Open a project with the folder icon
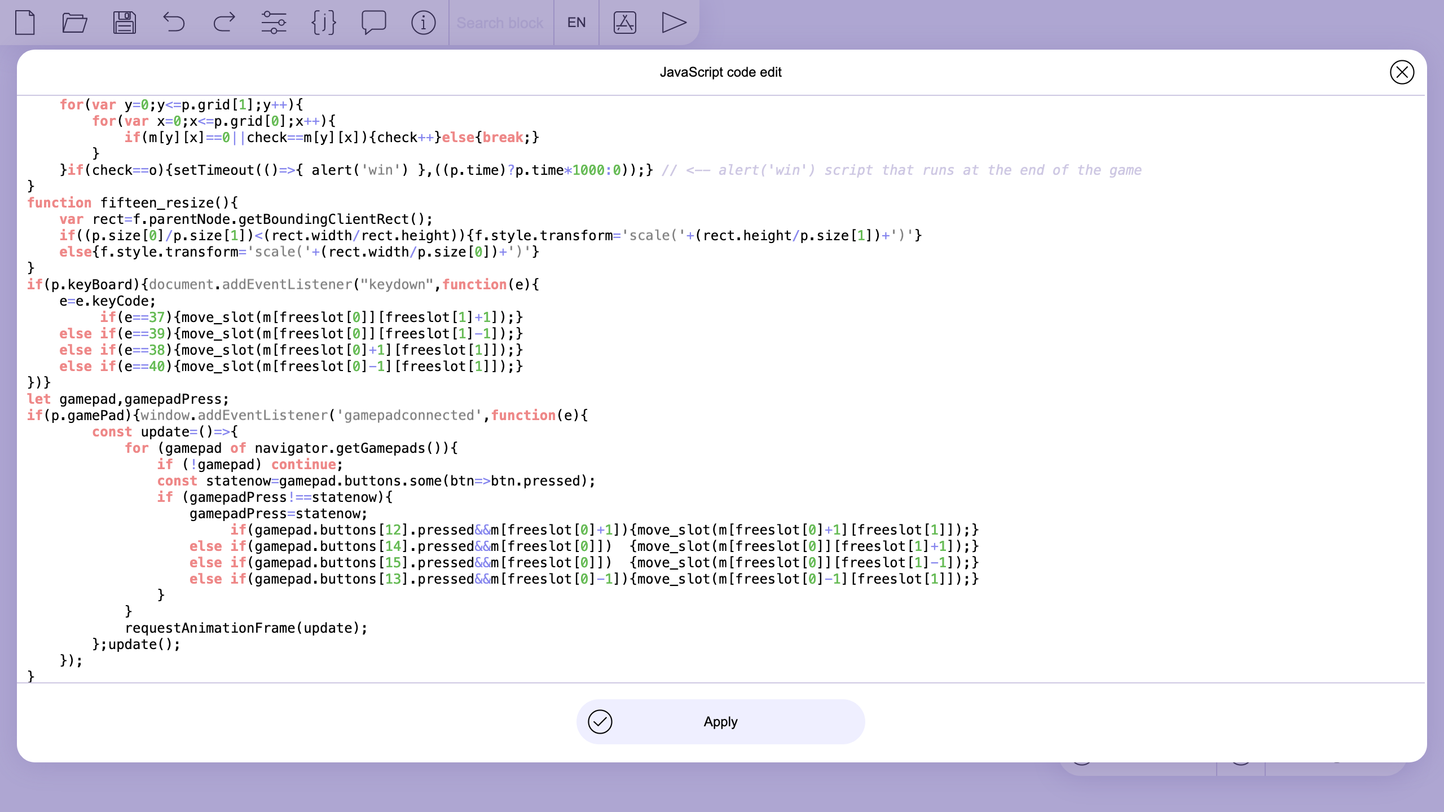The image size is (1444, 812). click(x=74, y=23)
